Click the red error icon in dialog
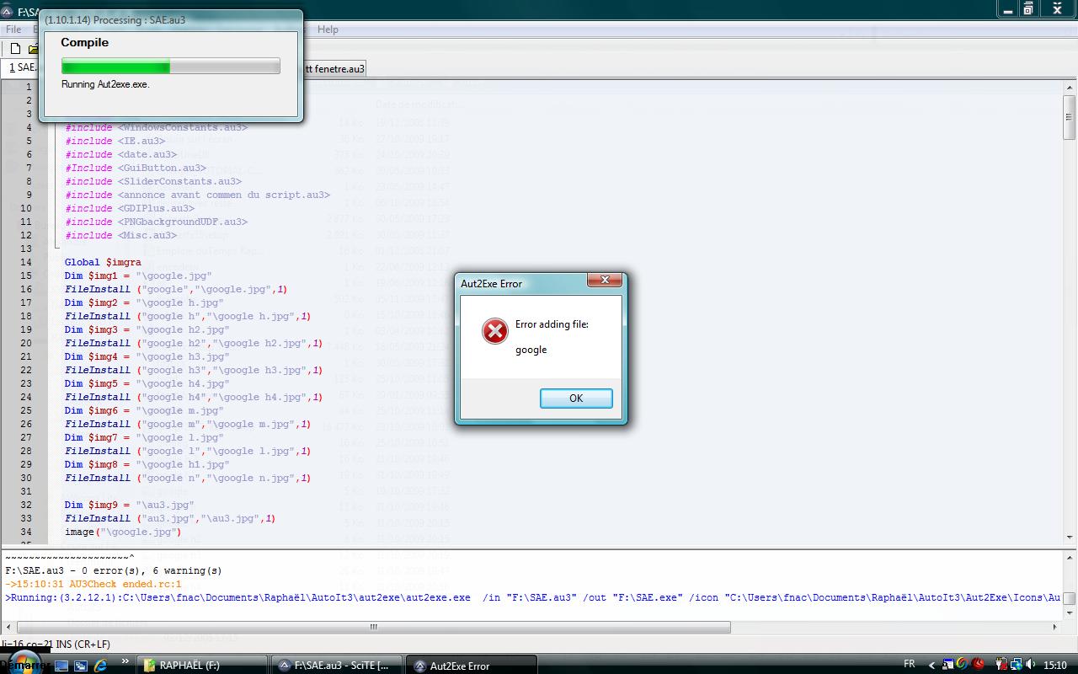 [495, 331]
